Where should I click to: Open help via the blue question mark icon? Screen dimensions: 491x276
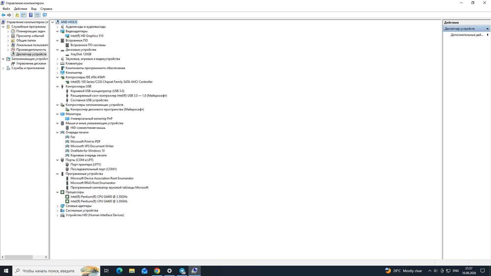pos(30,15)
